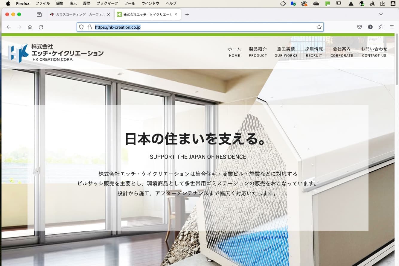Click the HK Creation Corp. logo
The image size is (399, 266).
coord(56,53)
